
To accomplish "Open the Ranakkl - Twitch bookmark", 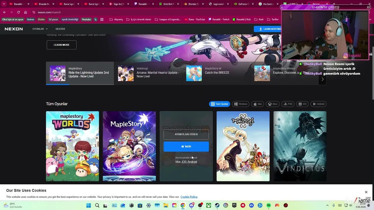I will pos(219,20).
